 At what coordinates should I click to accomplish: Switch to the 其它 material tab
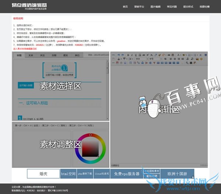point(77,55)
